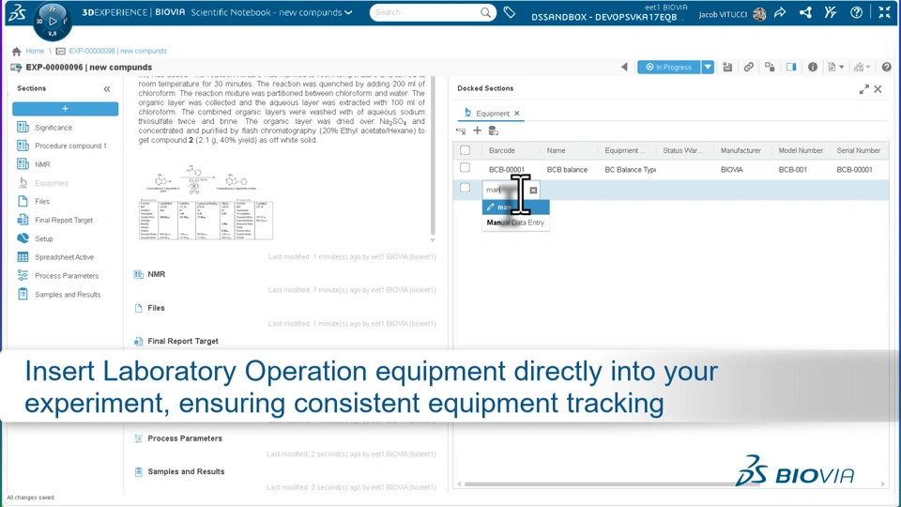Expand the Docked Sections panel
901x507 pixels.
pyautogui.click(x=863, y=89)
